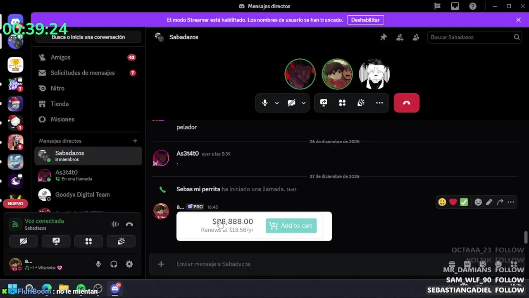This screenshot has width=529, height=298.
Task: Deafen audio with headphones icon
Action: click(x=114, y=264)
